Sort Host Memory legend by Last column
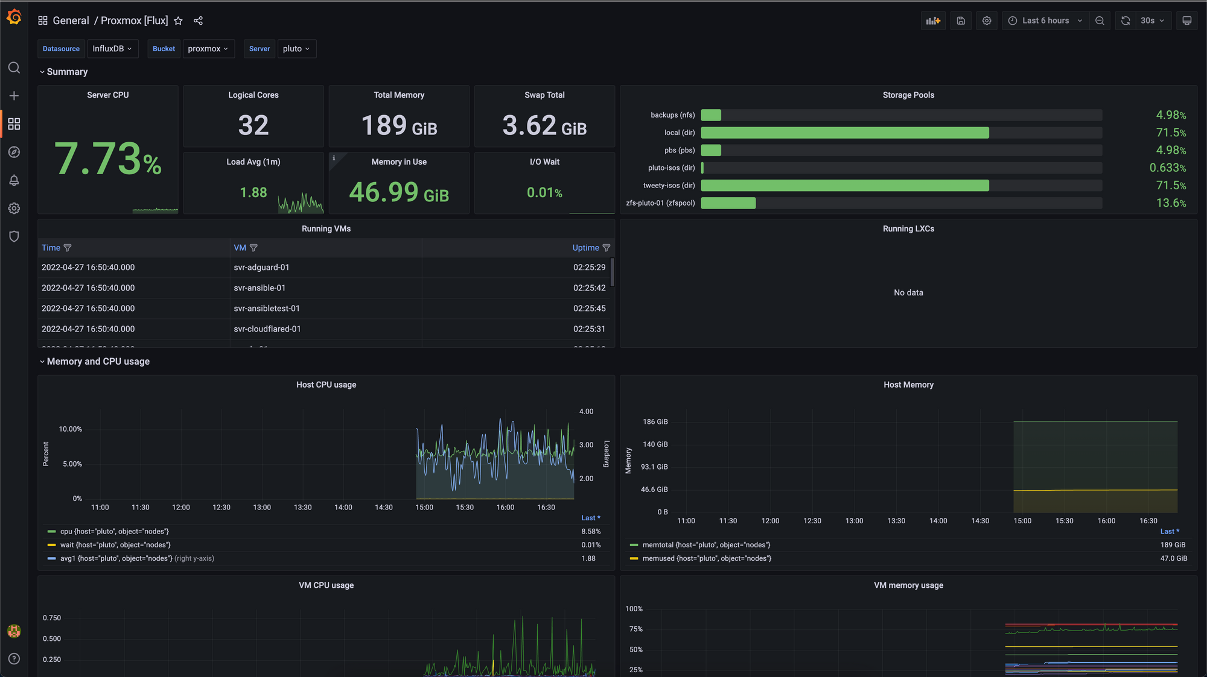The image size is (1207, 677). click(1169, 531)
